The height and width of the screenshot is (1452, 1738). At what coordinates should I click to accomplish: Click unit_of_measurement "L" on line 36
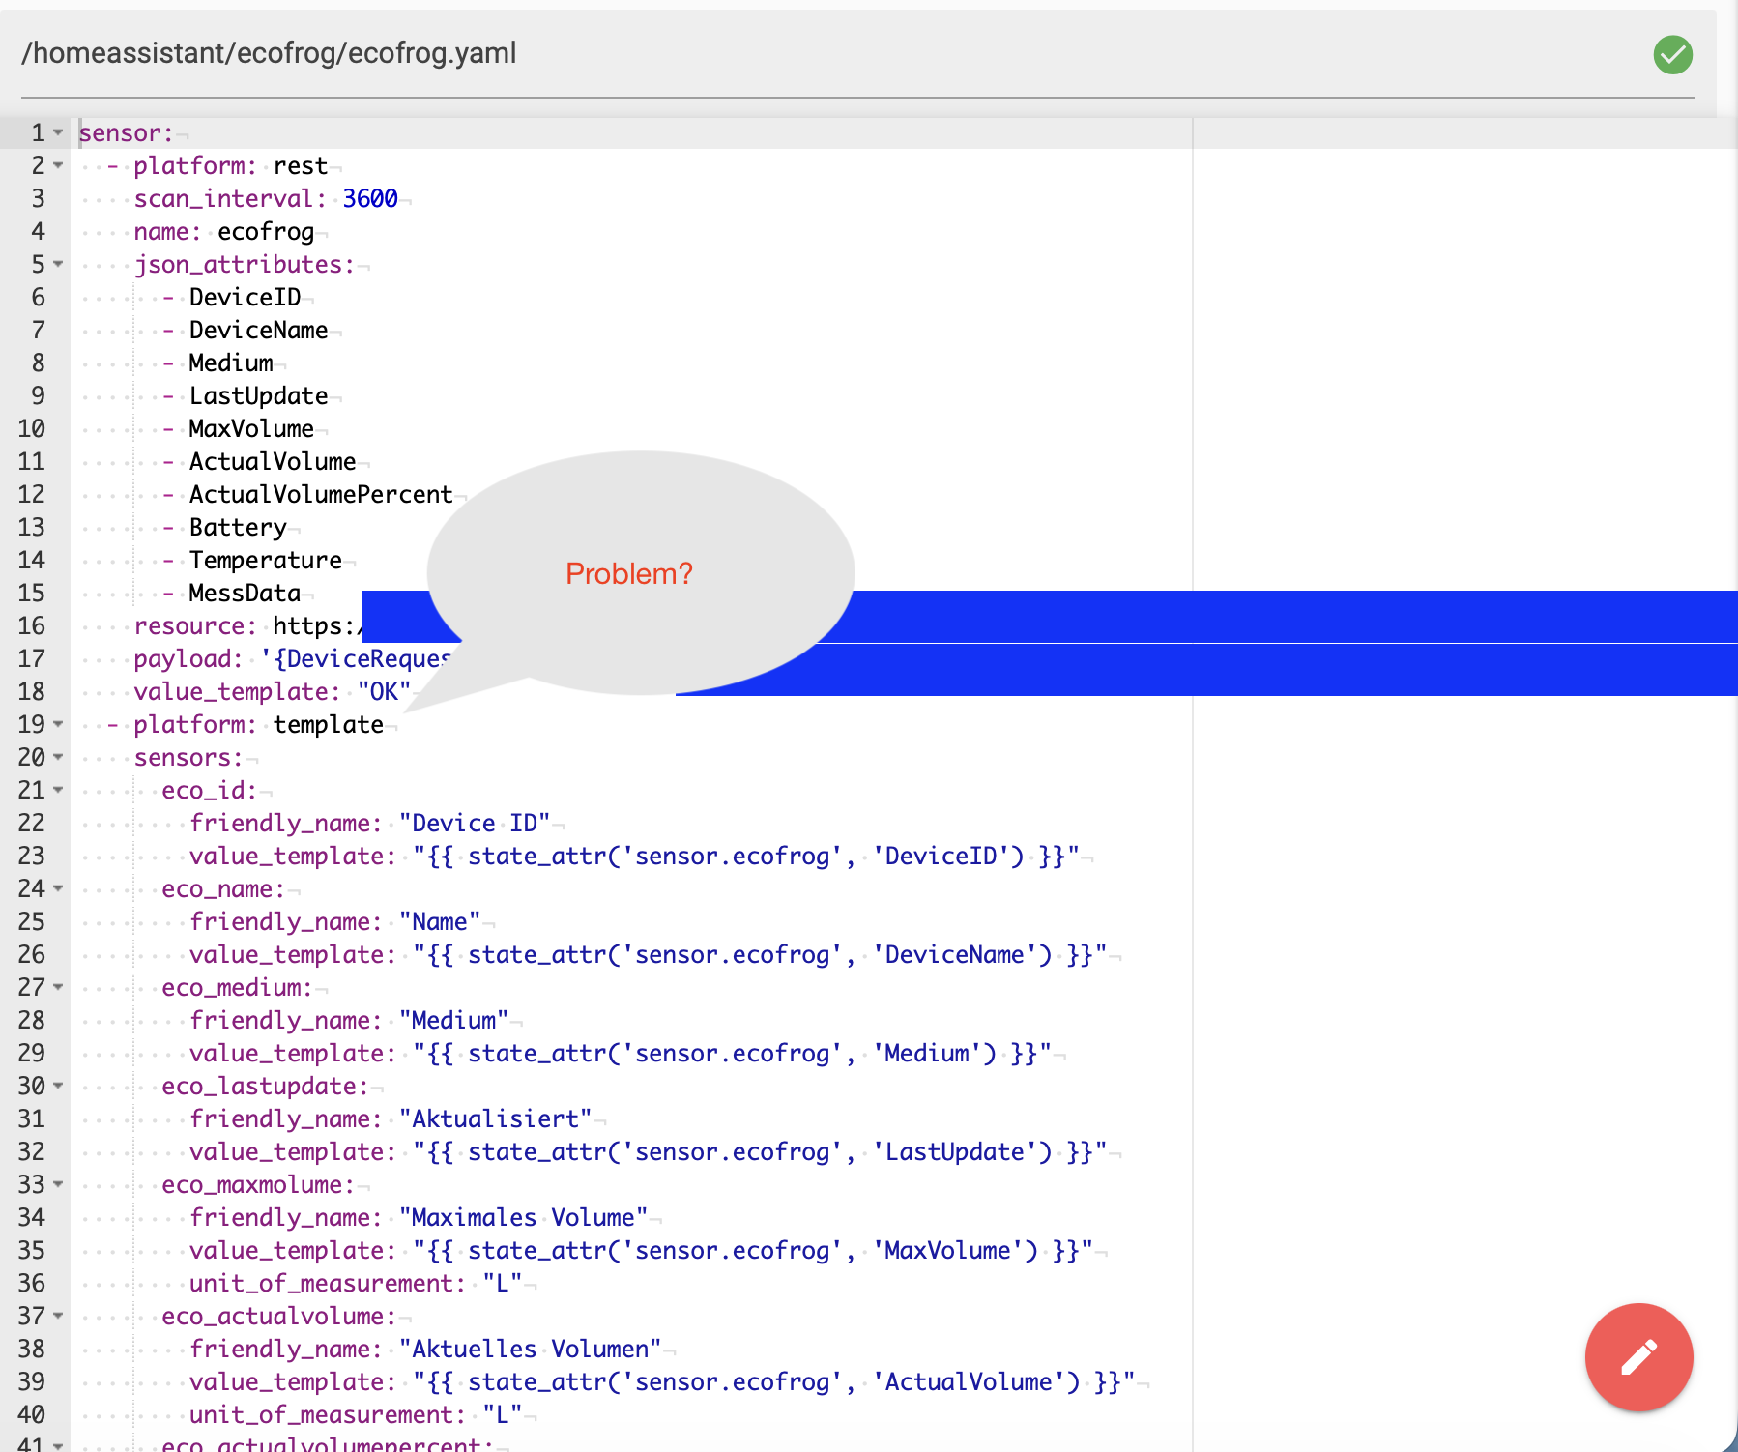(x=503, y=1283)
